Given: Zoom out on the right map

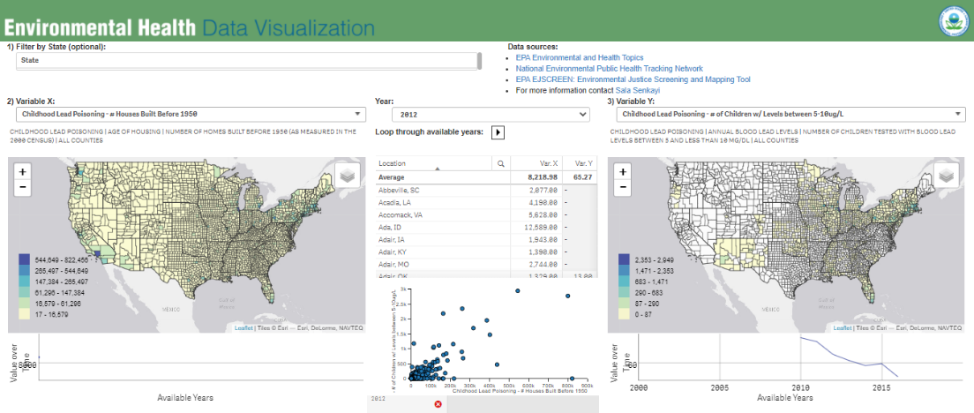Looking at the screenshot, I should tap(624, 187).
